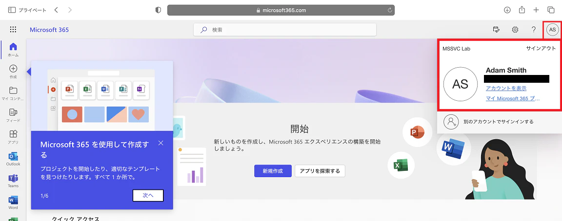Click the large AS profile picture

click(461, 84)
